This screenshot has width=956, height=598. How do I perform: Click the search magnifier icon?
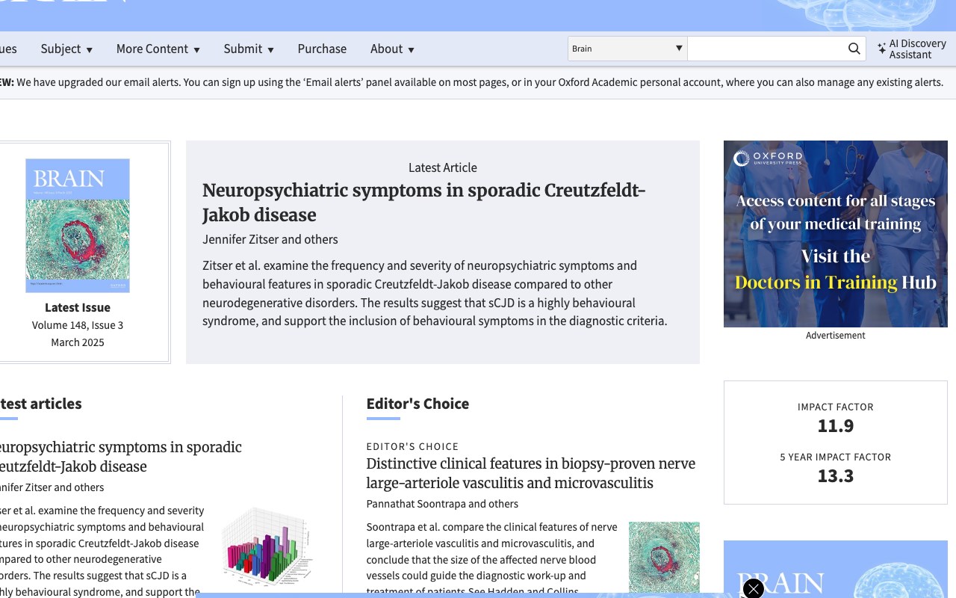854,49
